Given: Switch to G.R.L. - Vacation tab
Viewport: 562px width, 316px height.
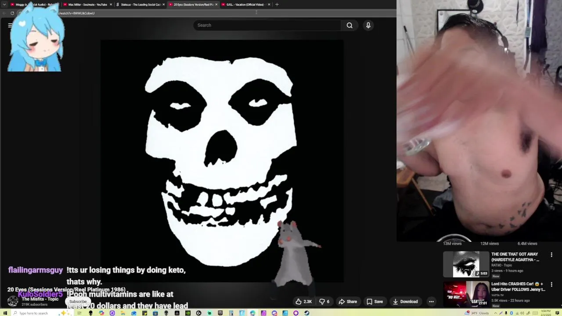Looking at the screenshot, I should tap(245, 4).
